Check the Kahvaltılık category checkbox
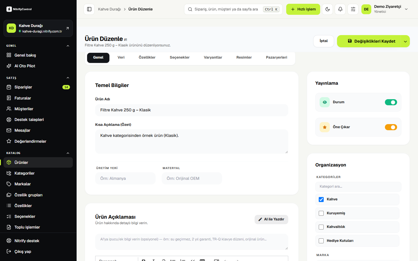 click(x=321, y=227)
